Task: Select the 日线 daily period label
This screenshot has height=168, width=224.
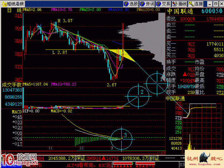Action: (14, 10)
